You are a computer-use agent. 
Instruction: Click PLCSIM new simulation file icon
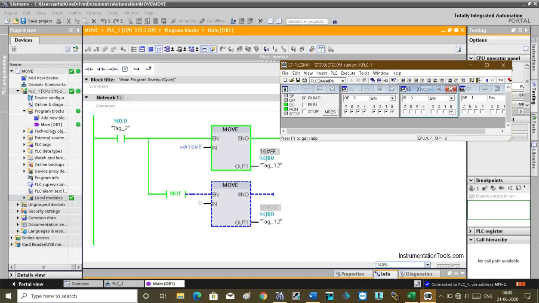[285, 80]
